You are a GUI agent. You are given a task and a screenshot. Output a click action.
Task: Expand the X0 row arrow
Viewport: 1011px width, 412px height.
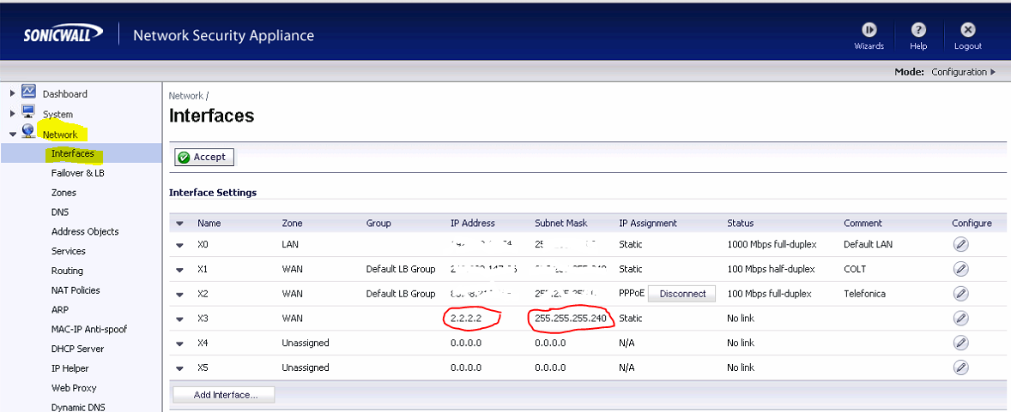(x=180, y=245)
